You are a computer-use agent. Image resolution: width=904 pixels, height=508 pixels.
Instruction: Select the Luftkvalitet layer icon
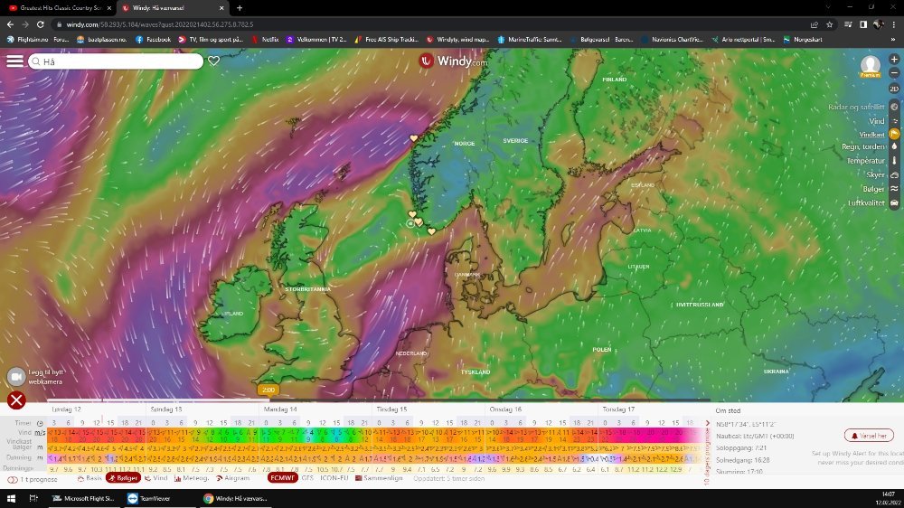pyautogui.click(x=894, y=203)
